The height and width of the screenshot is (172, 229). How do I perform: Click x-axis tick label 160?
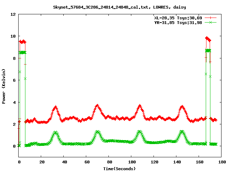pos(200,162)
